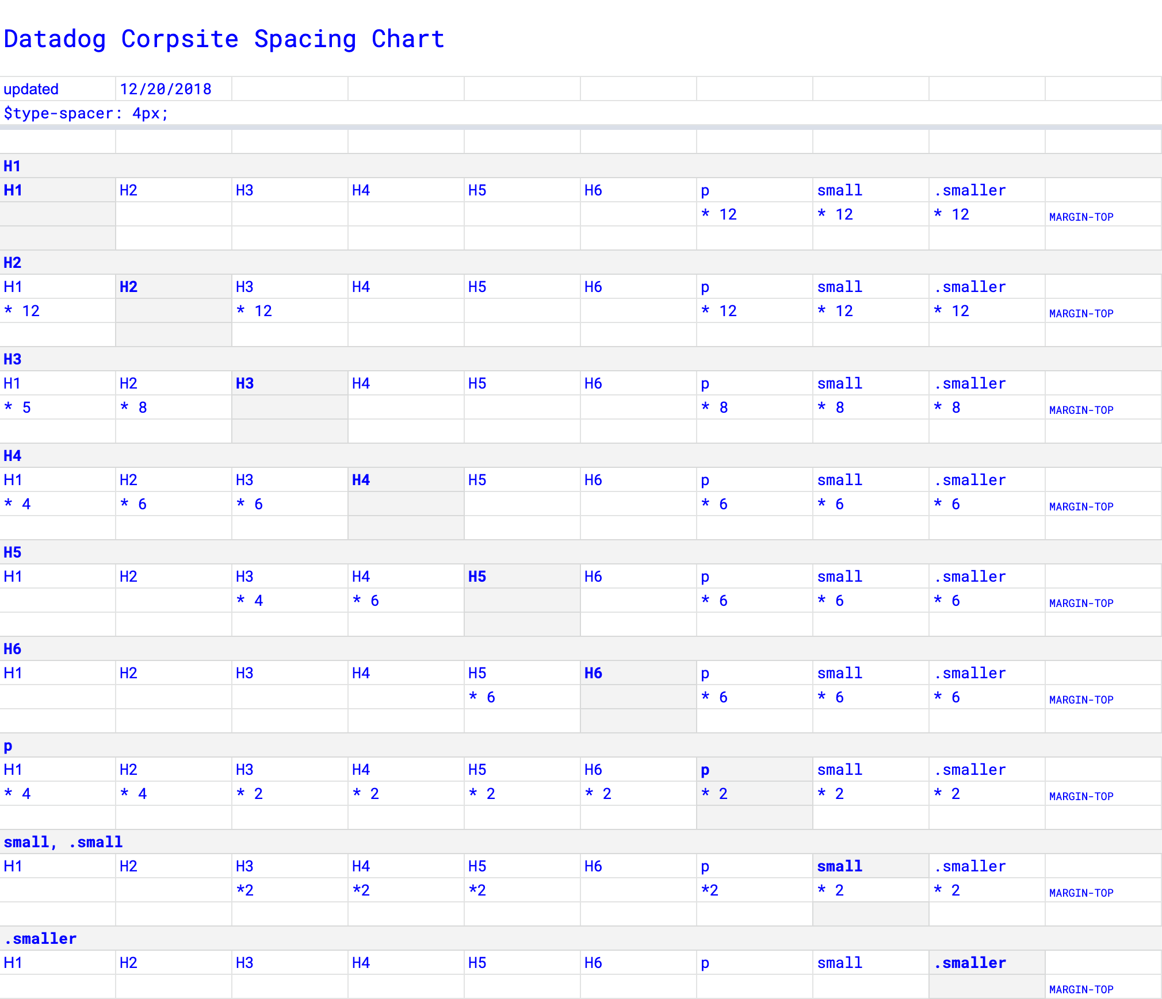Click '* 8' under small in H3 section
The image size is (1162, 999).
point(871,408)
